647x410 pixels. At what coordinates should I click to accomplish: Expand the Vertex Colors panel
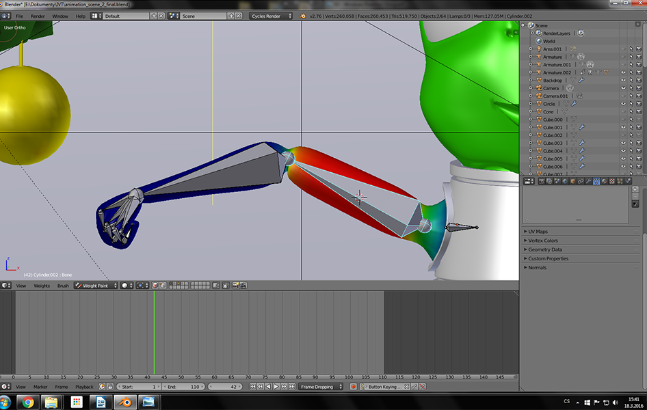(542, 241)
